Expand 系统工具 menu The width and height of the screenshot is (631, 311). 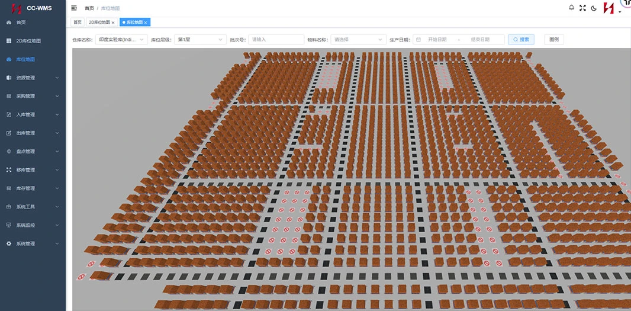click(x=33, y=207)
